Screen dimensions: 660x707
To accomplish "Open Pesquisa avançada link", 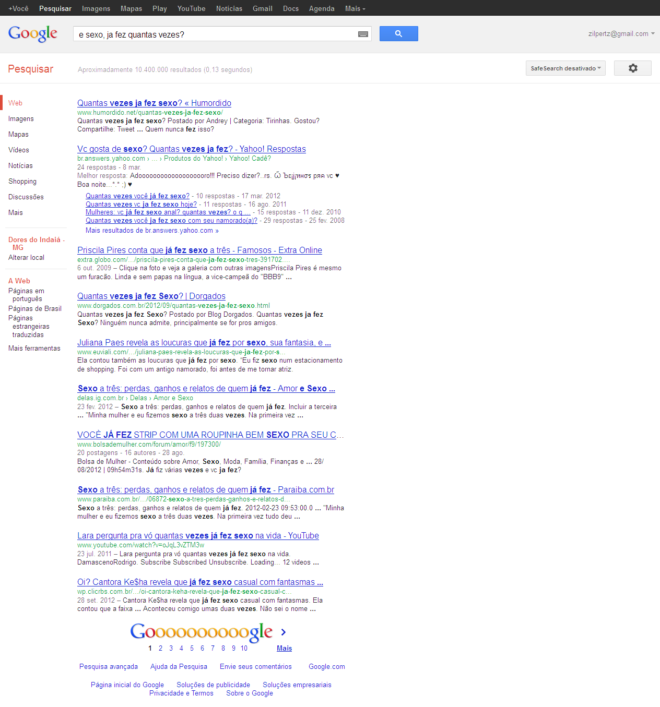I will pyautogui.click(x=109, y=666).
